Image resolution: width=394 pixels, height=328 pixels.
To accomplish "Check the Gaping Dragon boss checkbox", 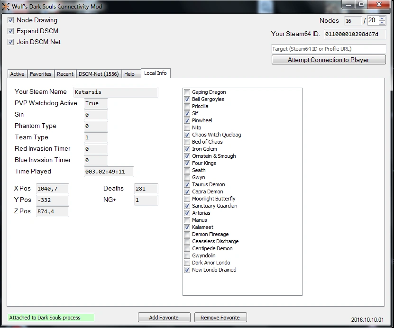I will click(x=187, y=92).
